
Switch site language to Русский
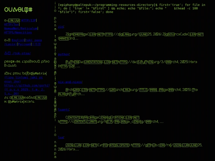25,44
